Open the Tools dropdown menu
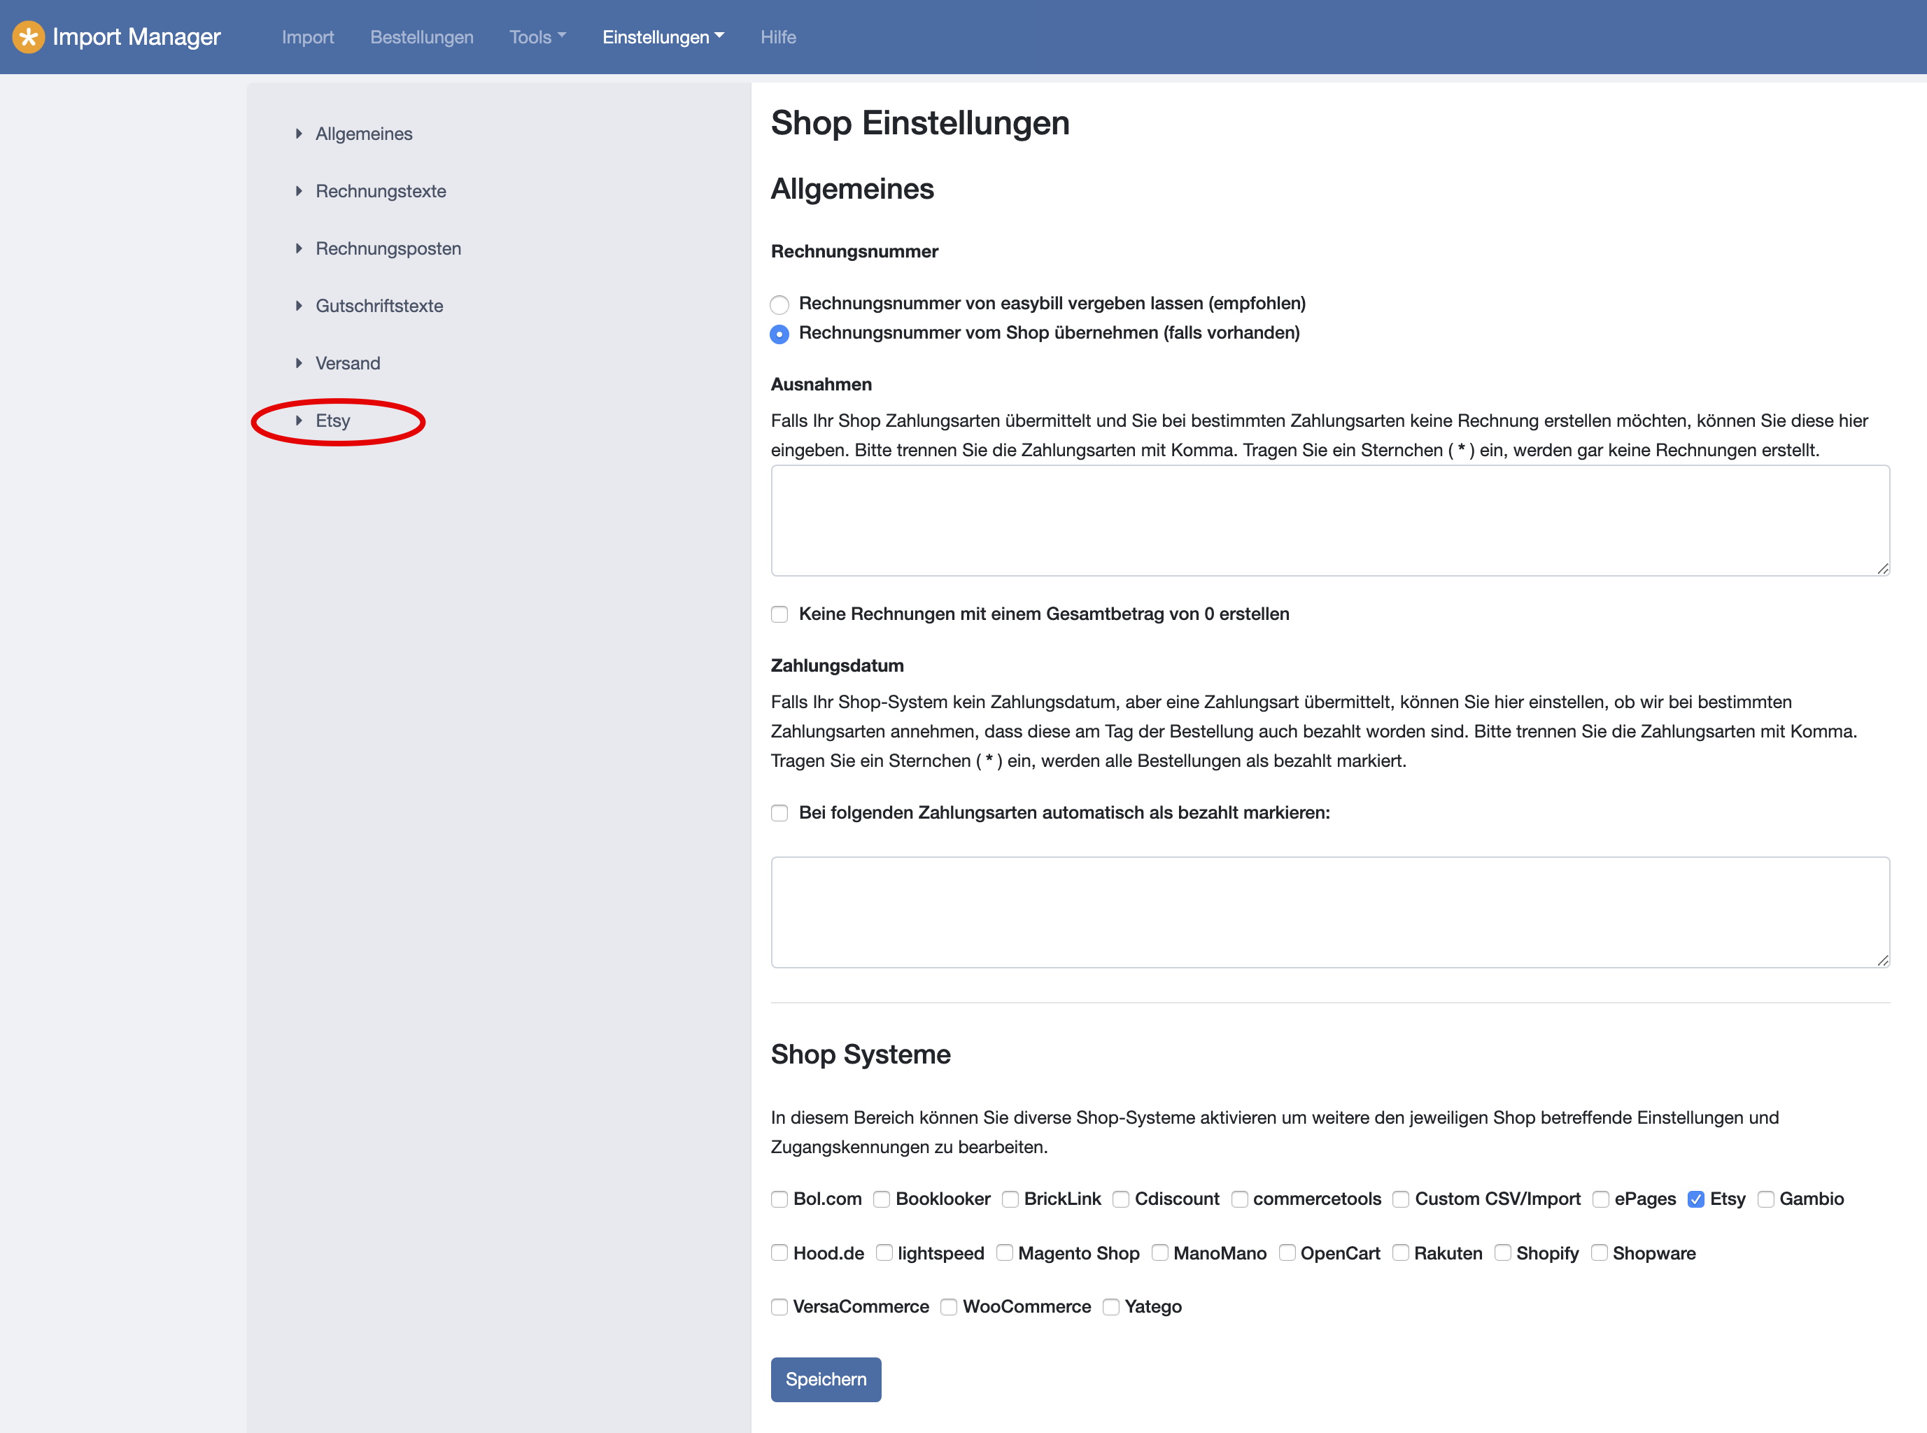Screen dimensions: 1927x1433 [537, 37]
